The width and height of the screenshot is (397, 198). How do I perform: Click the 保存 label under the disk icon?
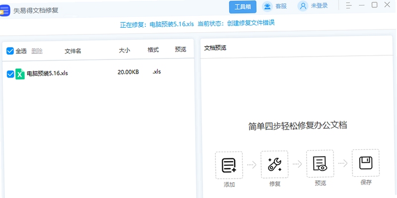pos(366,182)
